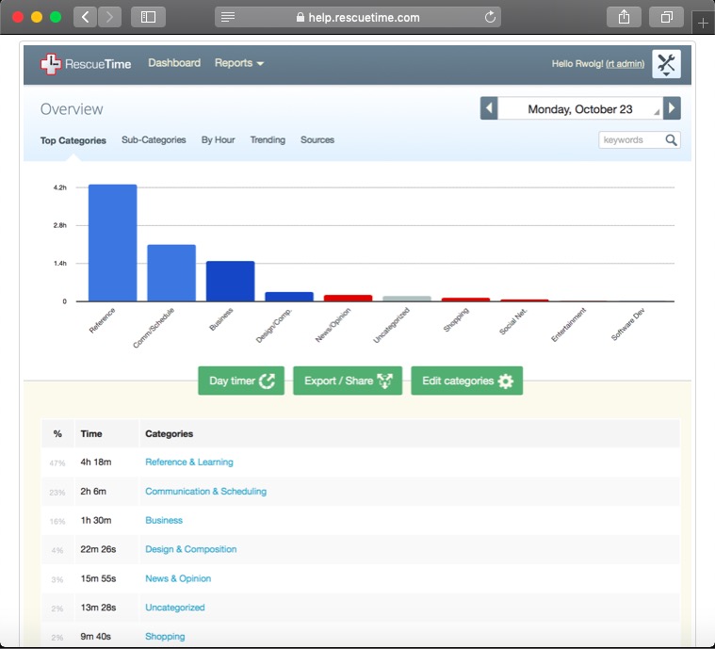715x649 pixels.
Task: Select the Top Categories tab
Action: 73,140
